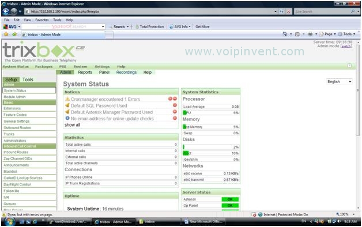Open the AVG Info dropdown
The width and height of the screenshot is (362, 227).
[180, 27]
